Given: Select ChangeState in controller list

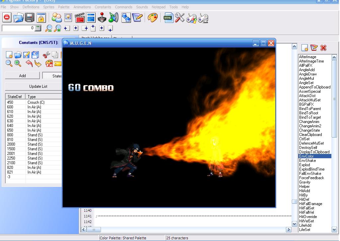Looking at the screenshot, I should click(315, 130).
